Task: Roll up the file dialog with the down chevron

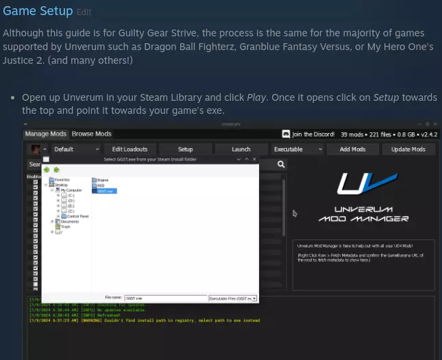Action: point(238,159)
